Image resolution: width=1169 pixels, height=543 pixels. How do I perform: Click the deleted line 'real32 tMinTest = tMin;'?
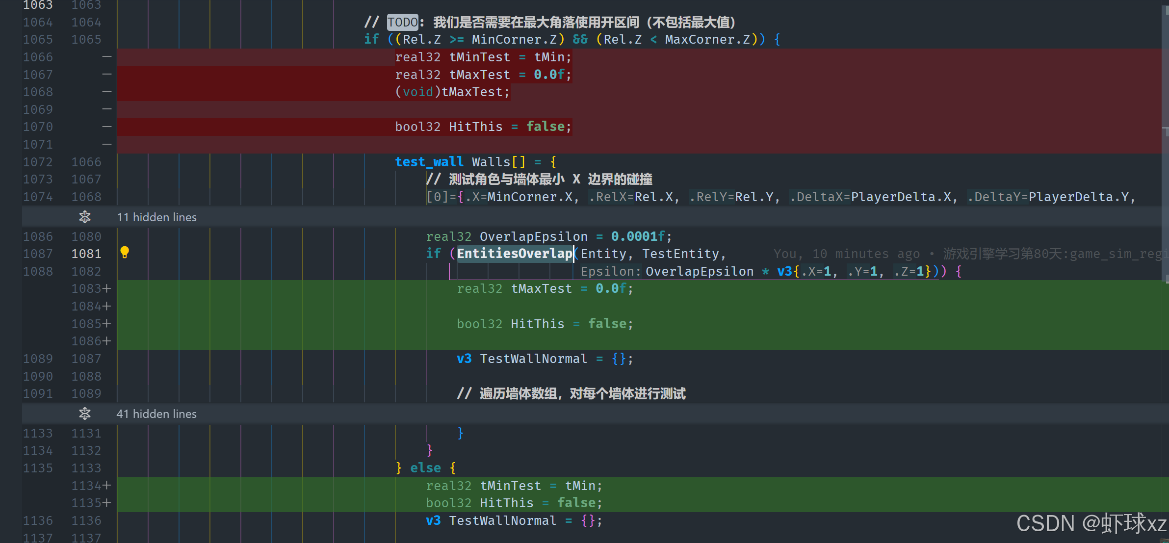coord(483,57)
